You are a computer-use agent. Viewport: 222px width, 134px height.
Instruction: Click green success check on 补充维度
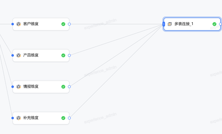[x=63, y=118]
